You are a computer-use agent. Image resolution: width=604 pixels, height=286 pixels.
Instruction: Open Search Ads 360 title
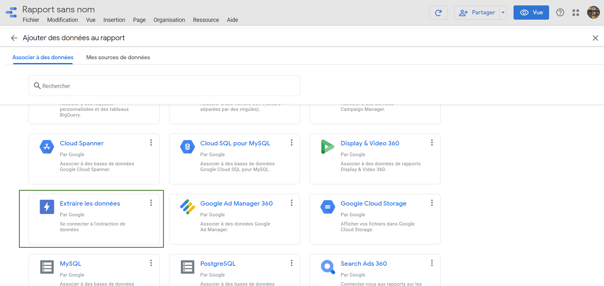click(x=364, y=264)
